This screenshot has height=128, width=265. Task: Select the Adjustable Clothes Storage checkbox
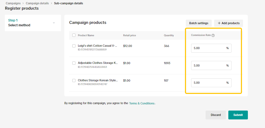click(x=74, y=63)
